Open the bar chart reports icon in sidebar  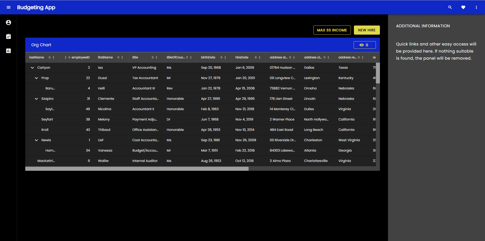tap(8, 51)
